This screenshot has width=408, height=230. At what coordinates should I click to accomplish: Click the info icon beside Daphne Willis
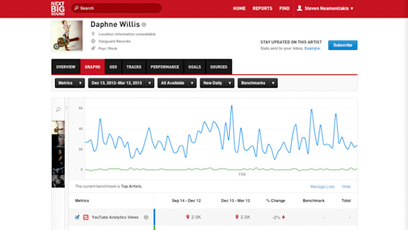click(x=144, y=24)
